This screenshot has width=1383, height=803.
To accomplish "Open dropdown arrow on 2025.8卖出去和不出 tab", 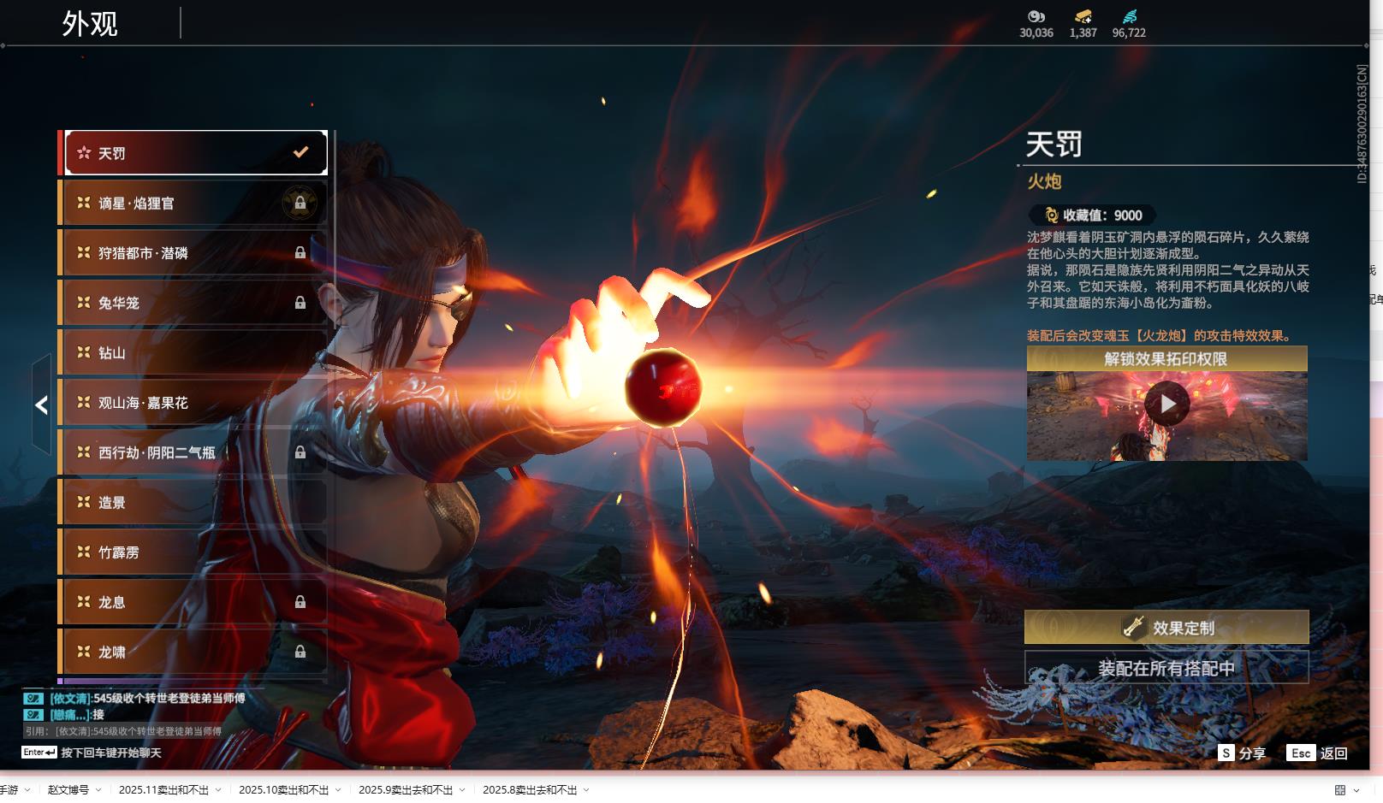I will pos(586,790).
